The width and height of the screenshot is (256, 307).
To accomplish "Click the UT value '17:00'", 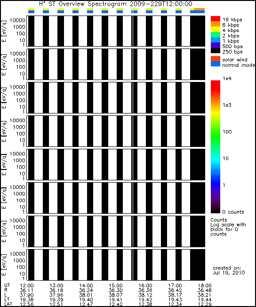I will click(175, 286).
